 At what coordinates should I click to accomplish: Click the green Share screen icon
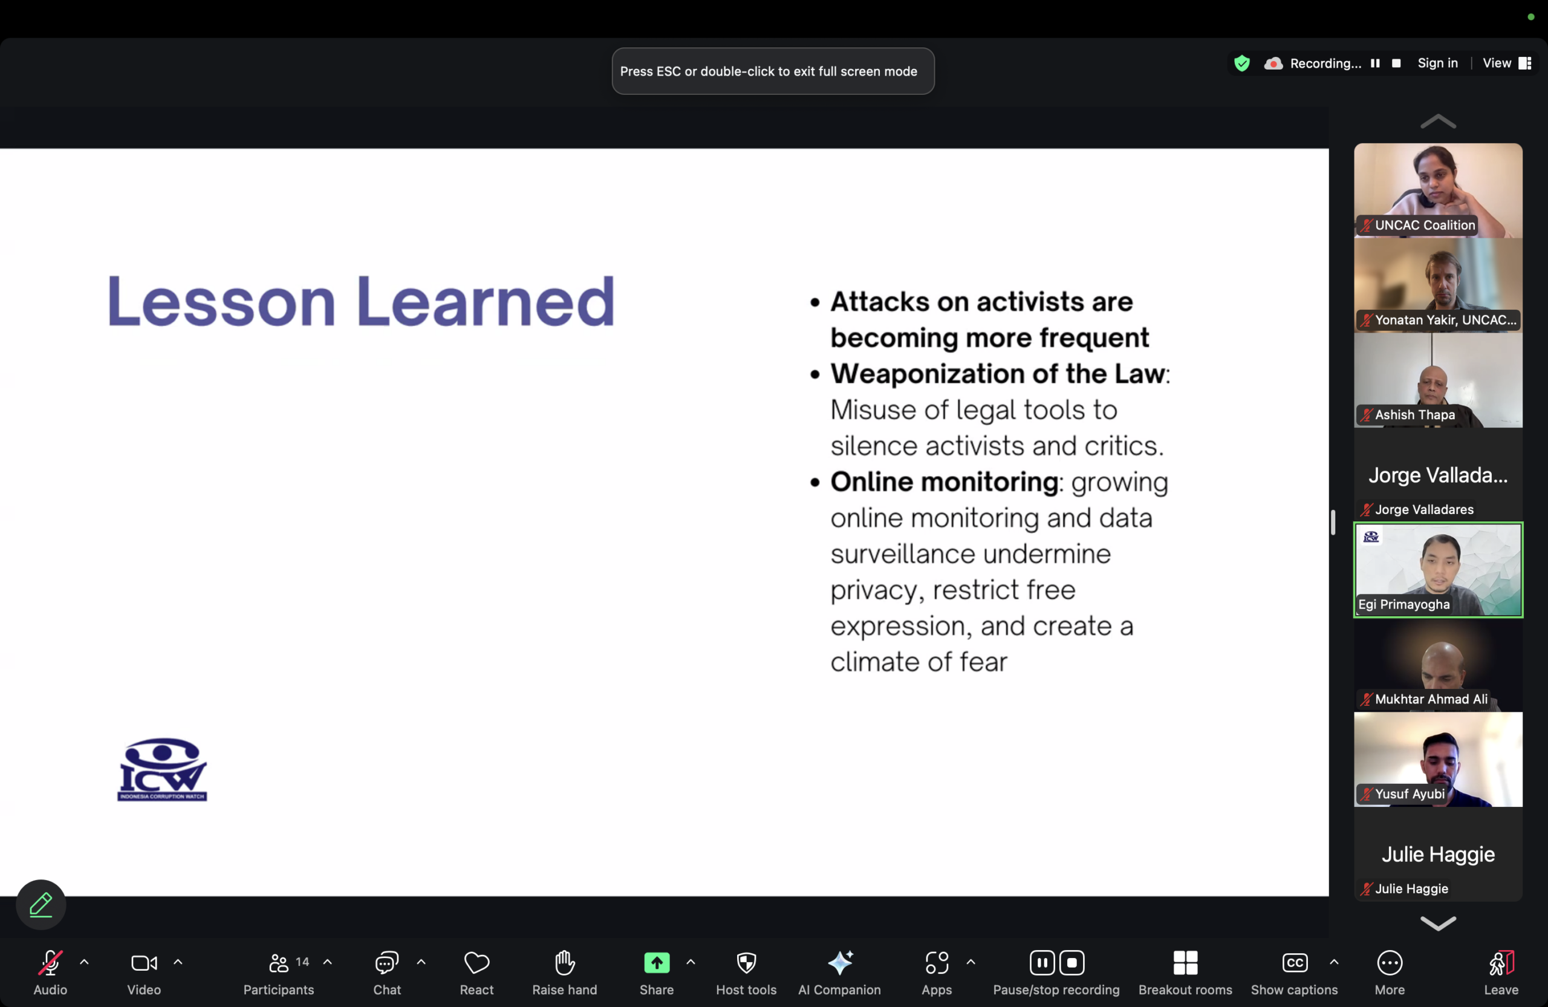pyautogui.click(x=656, y=963)
